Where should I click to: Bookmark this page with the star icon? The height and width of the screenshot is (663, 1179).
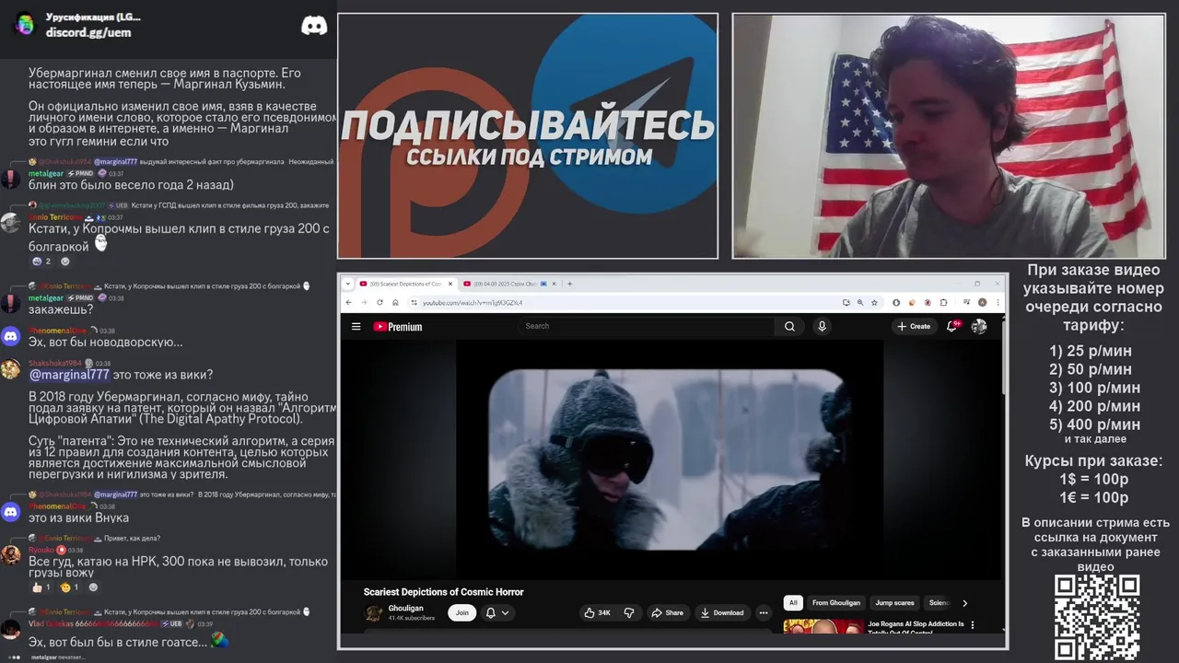[x=874, y=302]
